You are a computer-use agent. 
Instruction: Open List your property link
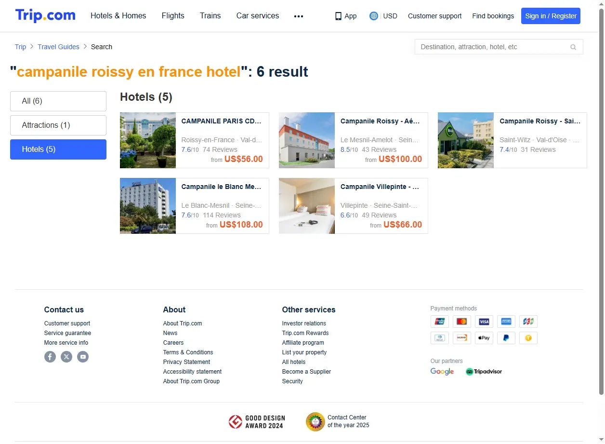click(x=304, y=352)
